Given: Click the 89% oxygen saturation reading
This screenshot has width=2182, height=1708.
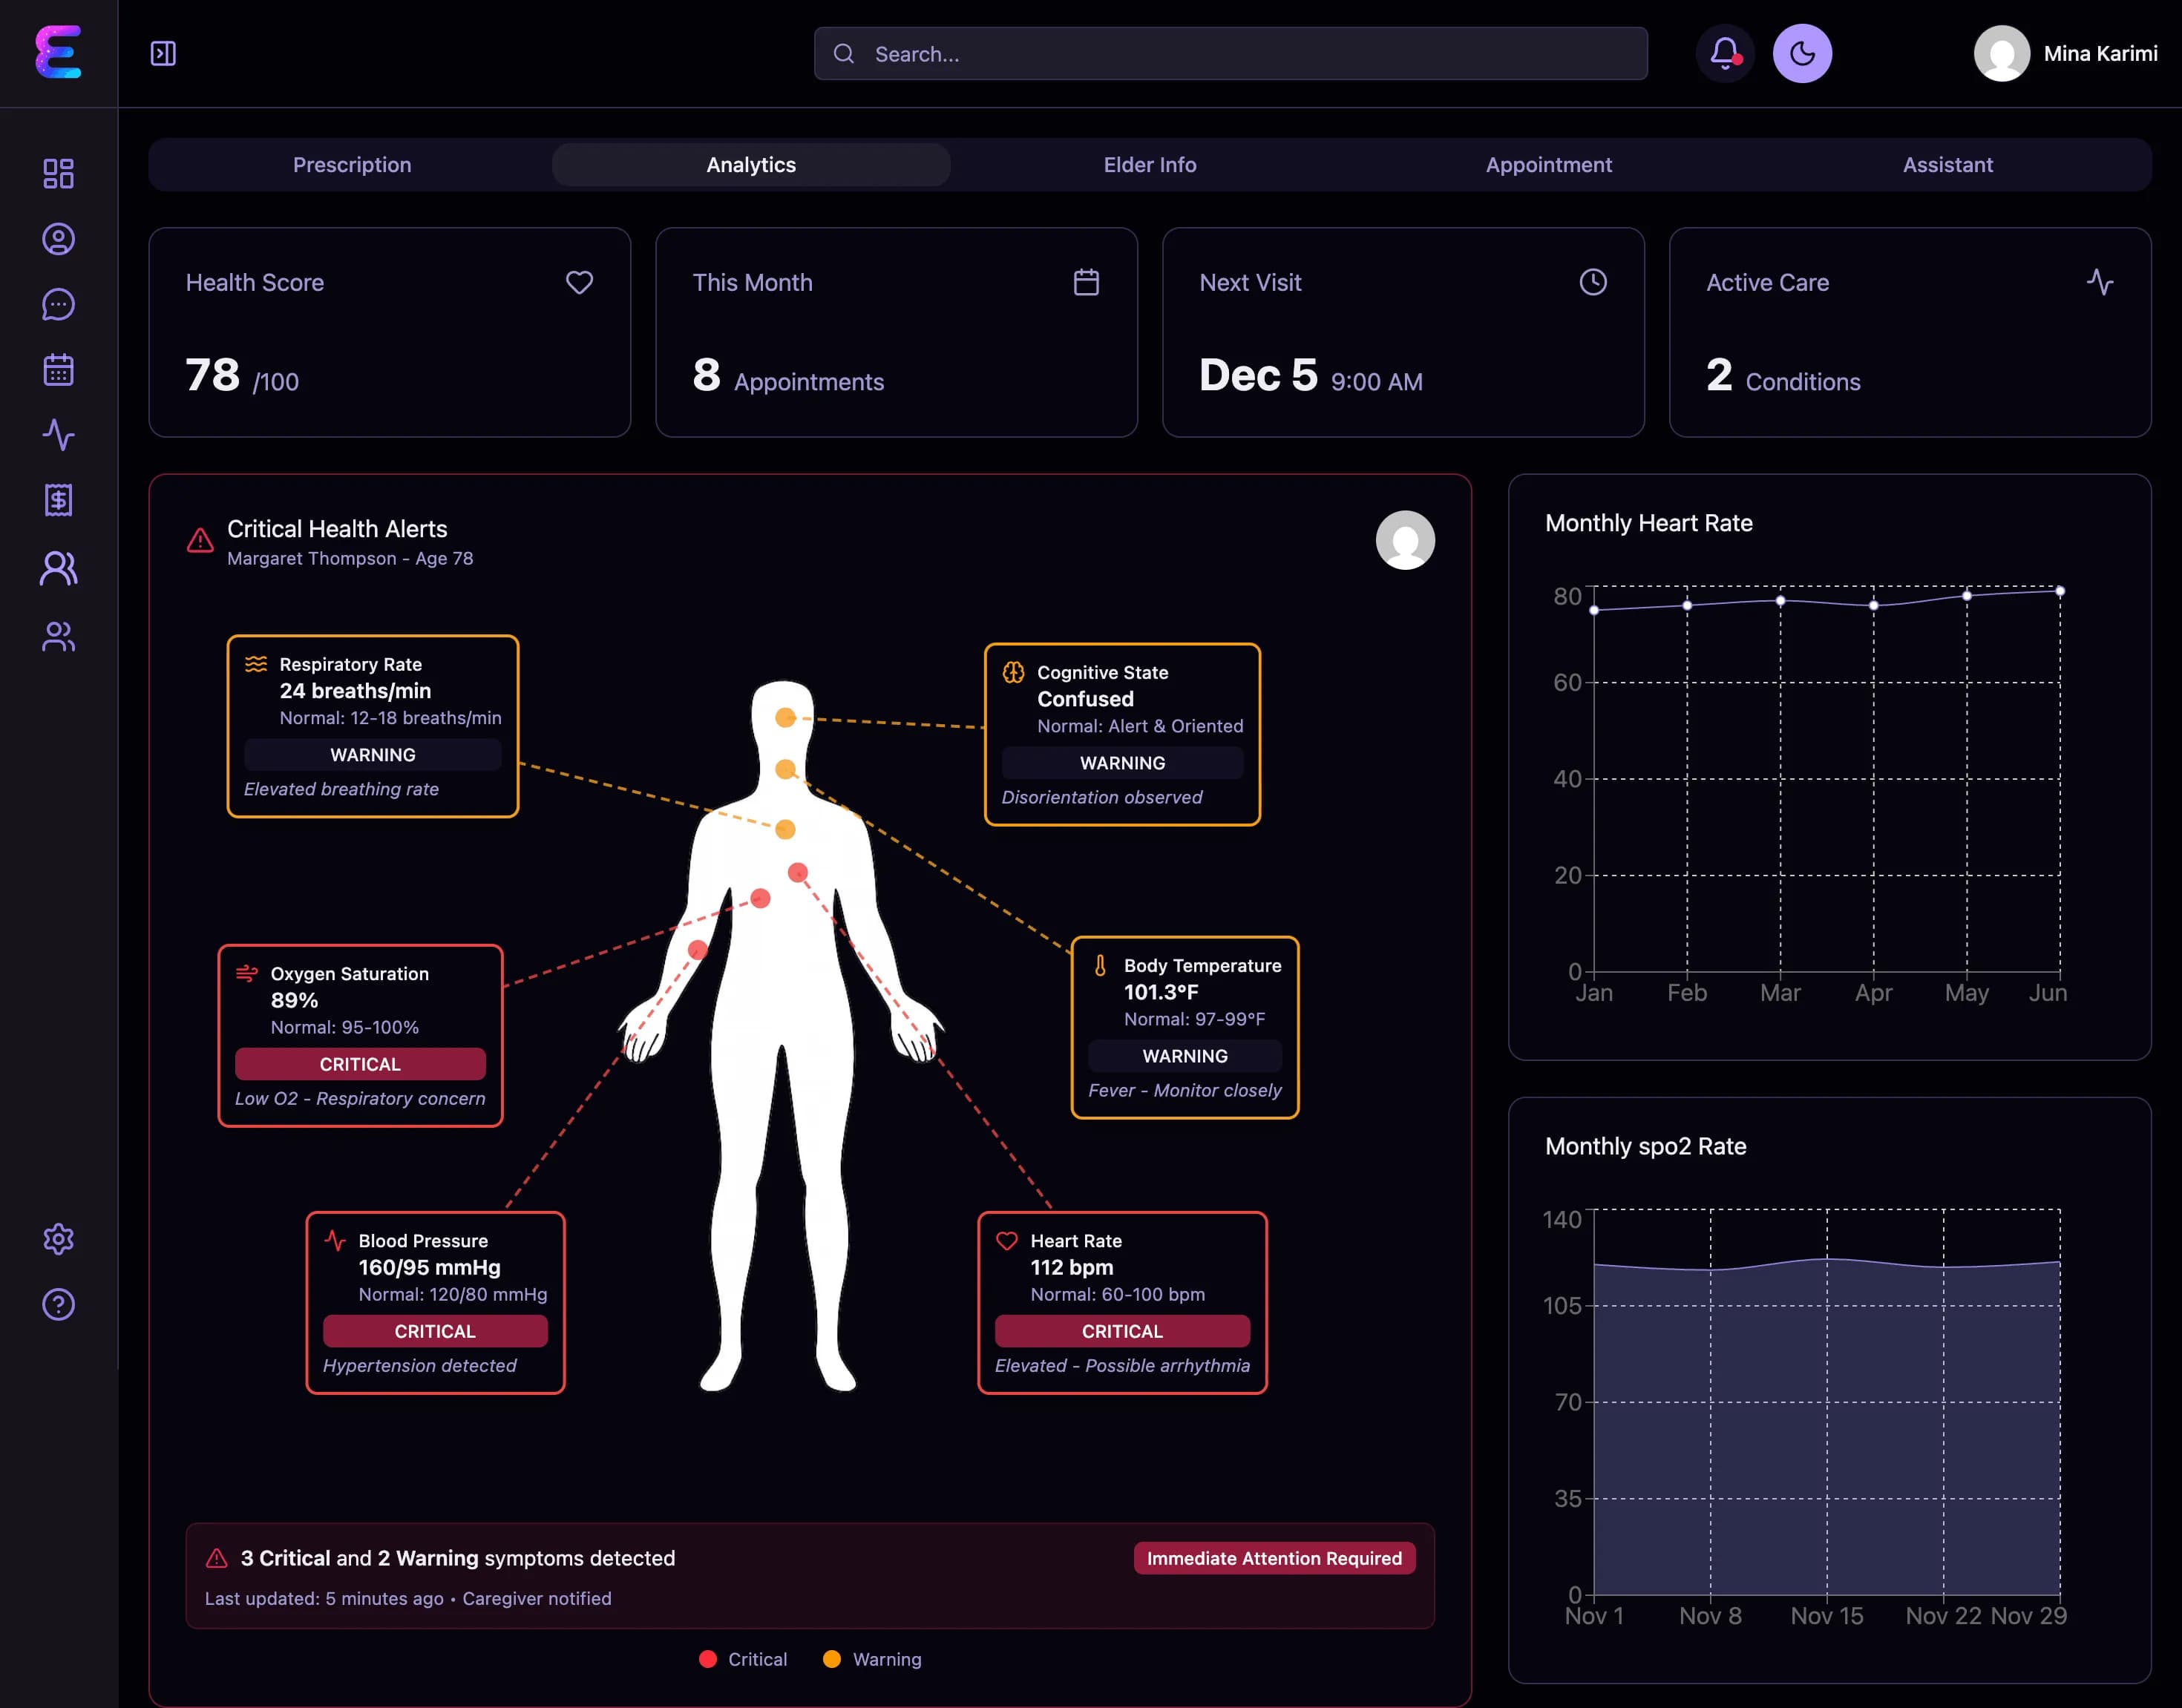Looking at the screenshot, I should click(294, 1000).
